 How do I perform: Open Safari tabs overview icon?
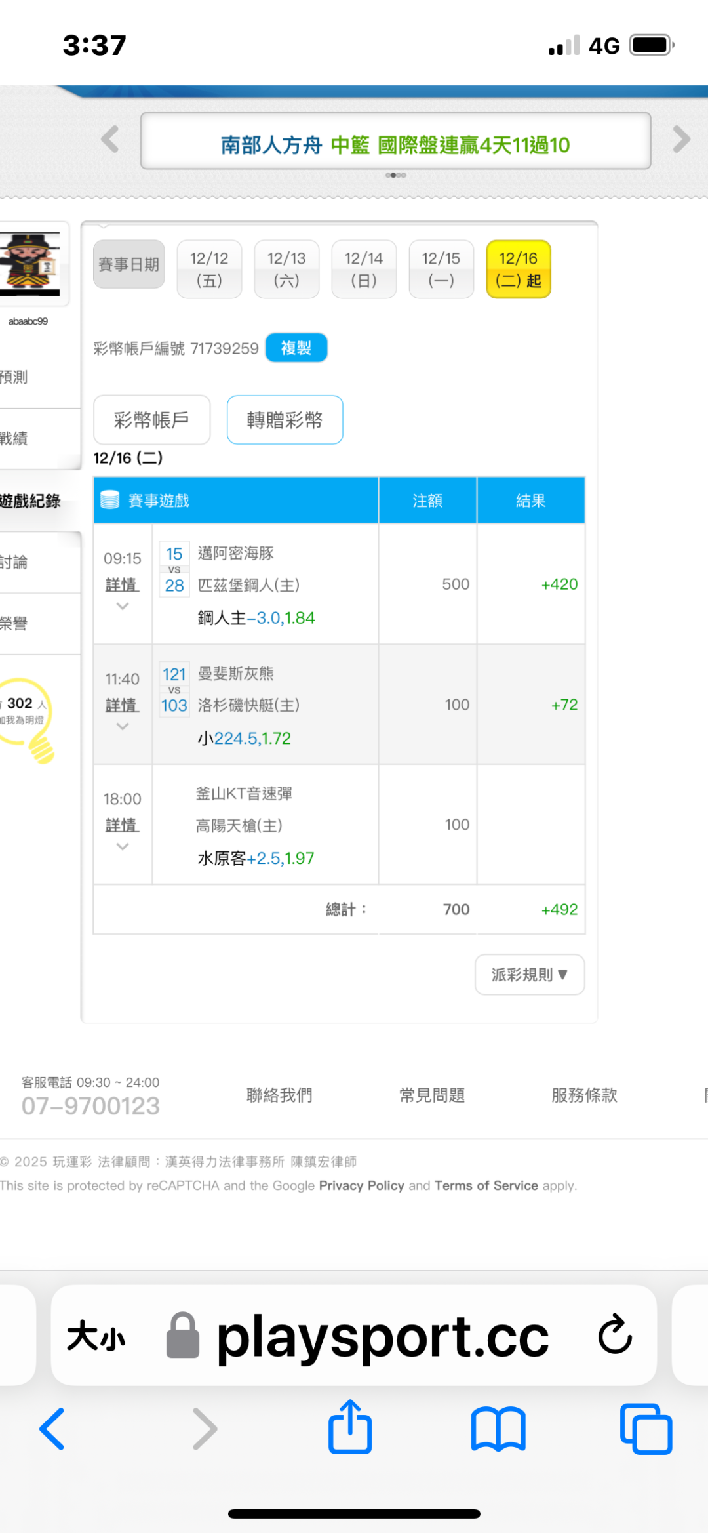(646, 1429)
